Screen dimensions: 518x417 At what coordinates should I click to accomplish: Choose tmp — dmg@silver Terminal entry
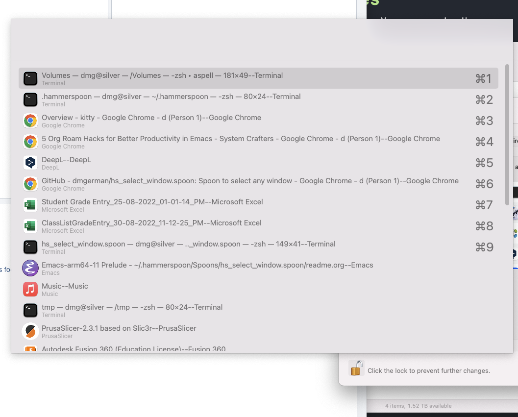click(258, 311)
